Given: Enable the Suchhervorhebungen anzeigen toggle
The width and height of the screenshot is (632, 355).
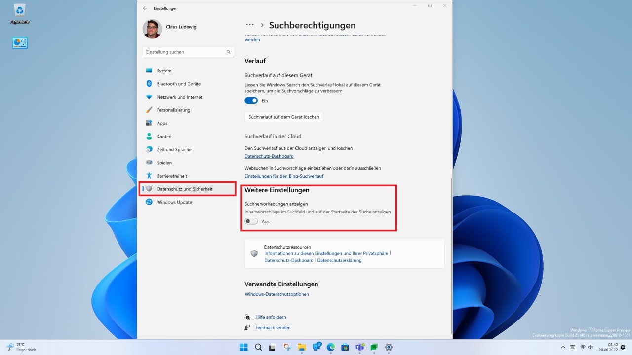Looking at the screenshot, I should (x=251, y=222).
